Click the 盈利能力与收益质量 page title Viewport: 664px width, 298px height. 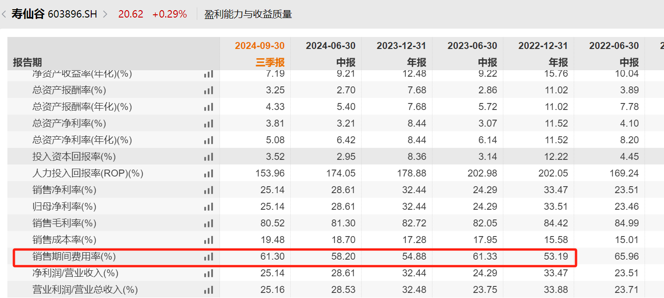(248, 14)
